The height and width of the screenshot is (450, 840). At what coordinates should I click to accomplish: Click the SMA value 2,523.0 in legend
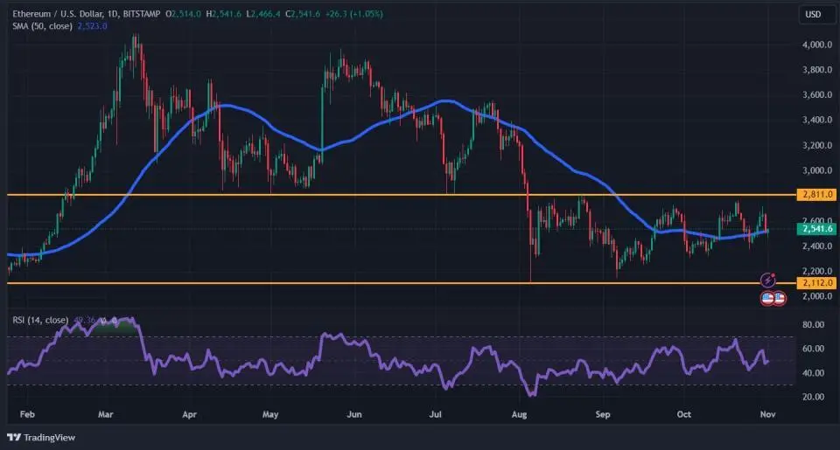tap(92, 26)
